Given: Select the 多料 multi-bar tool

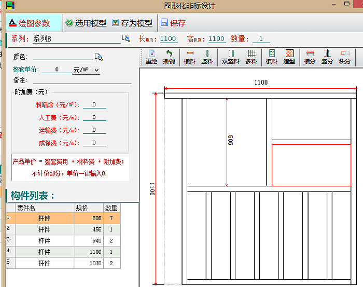Looking at the screenshot, I should tap(251, 57).
